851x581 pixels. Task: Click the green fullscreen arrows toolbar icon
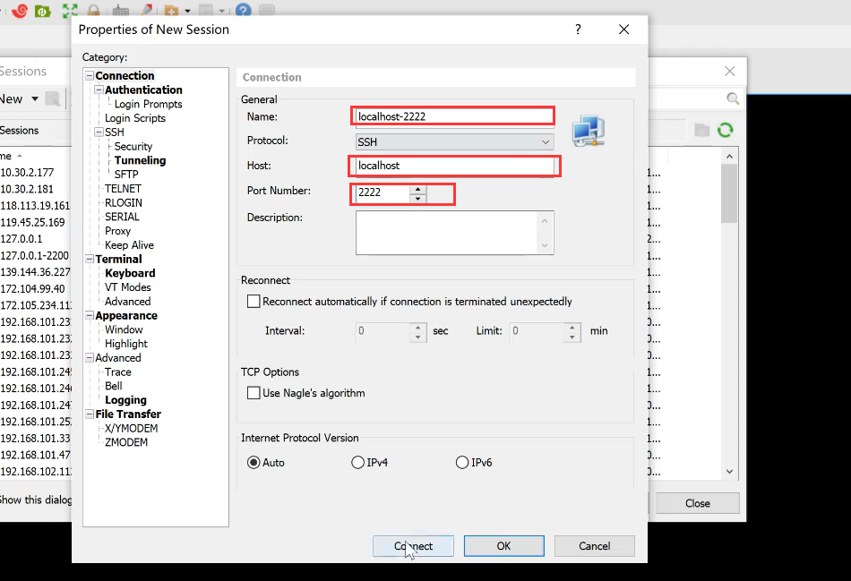[70, 11]
